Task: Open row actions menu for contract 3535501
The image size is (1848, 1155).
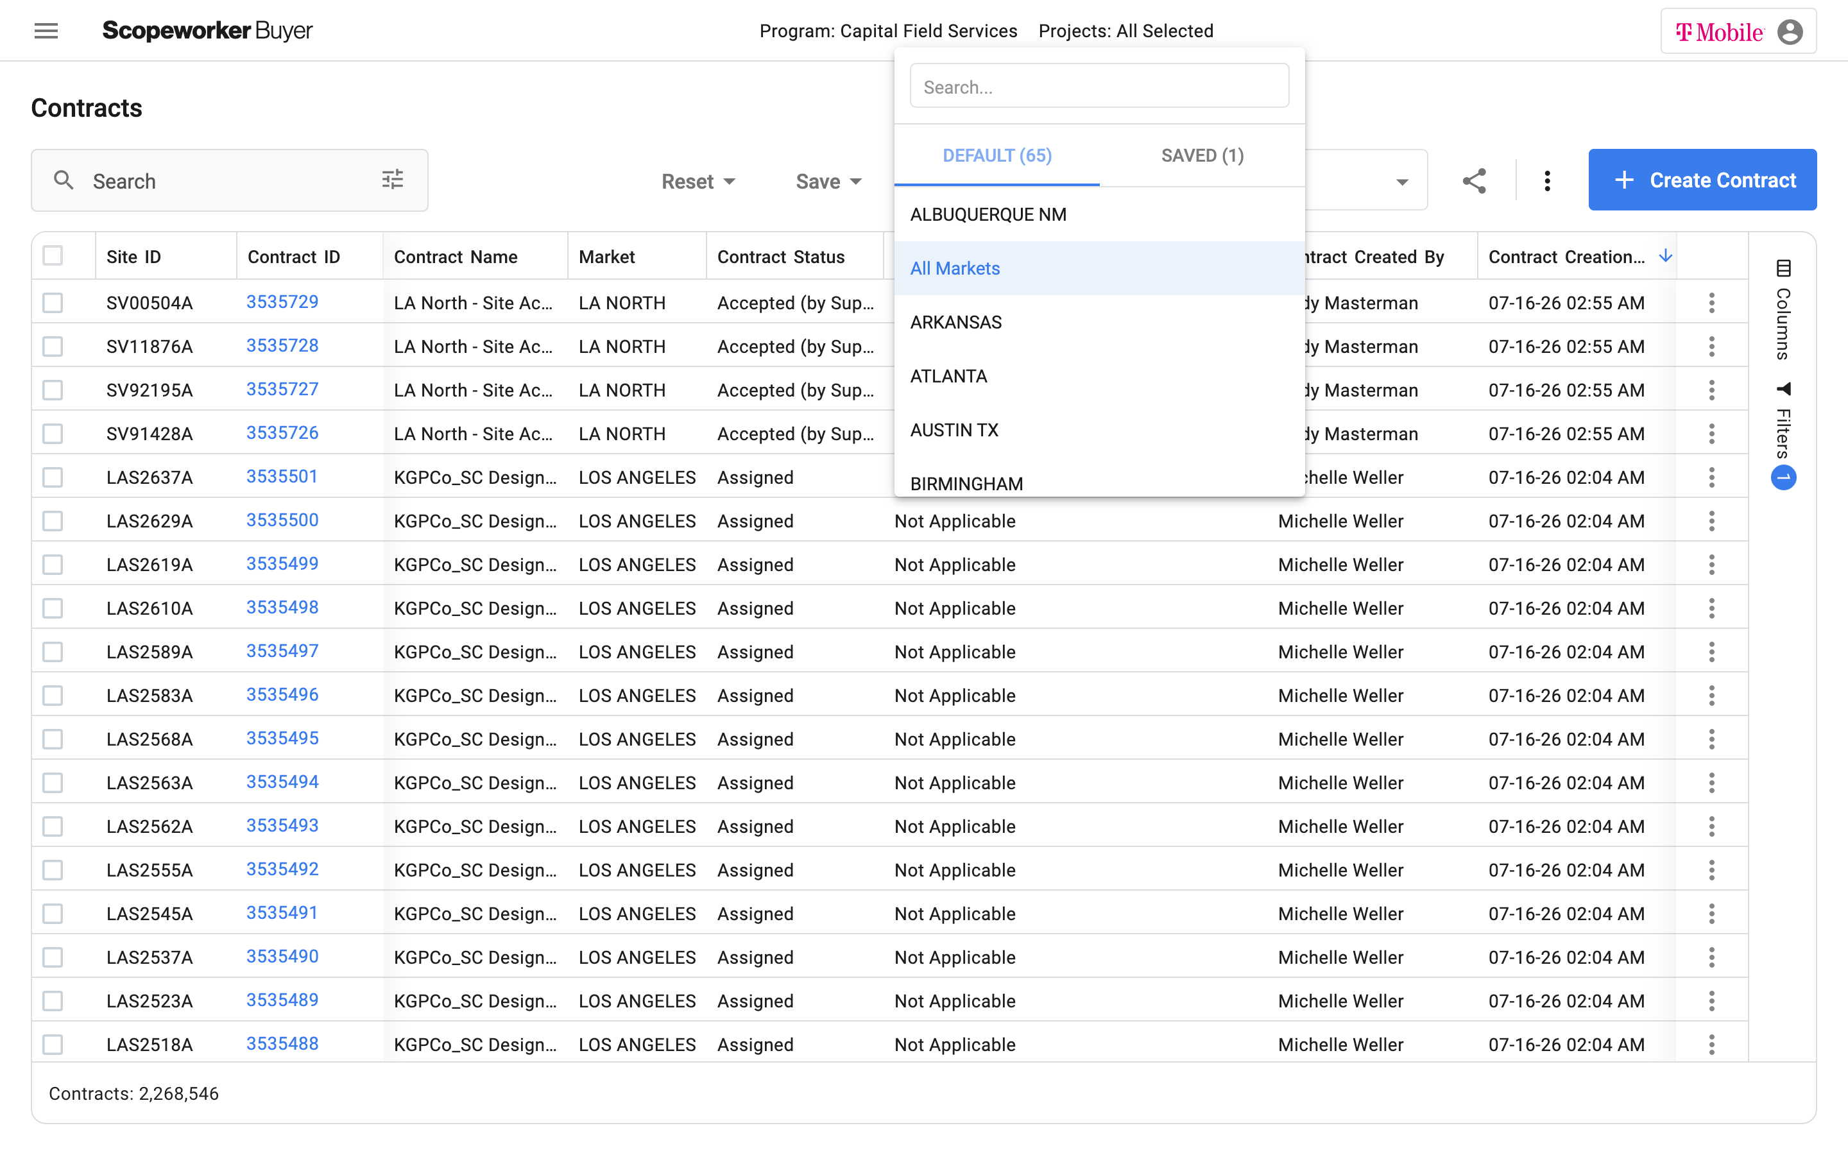Action: click(x=1711, y=477)
